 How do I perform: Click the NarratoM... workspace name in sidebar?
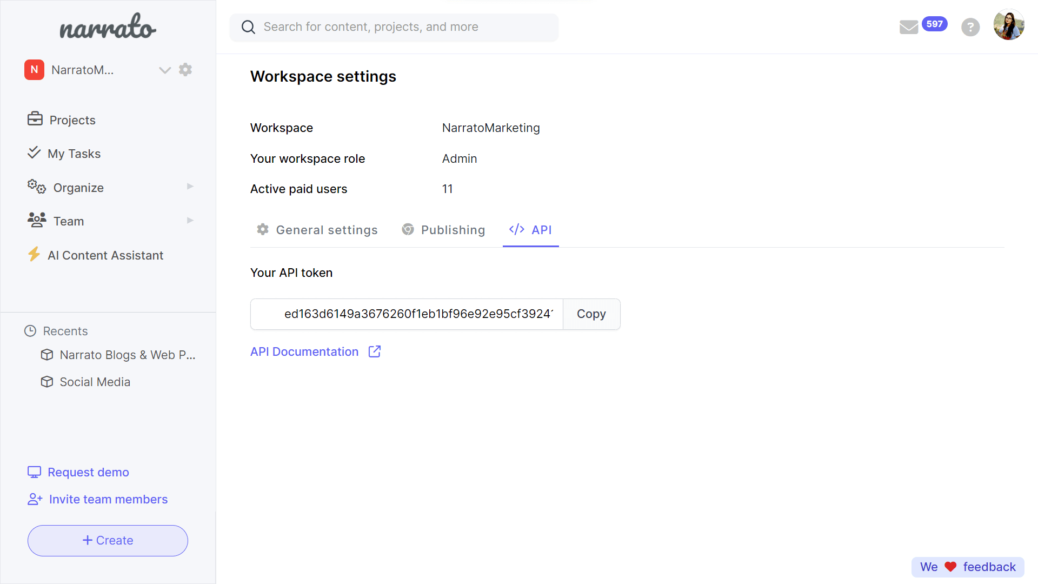click(x=83, y=70)
